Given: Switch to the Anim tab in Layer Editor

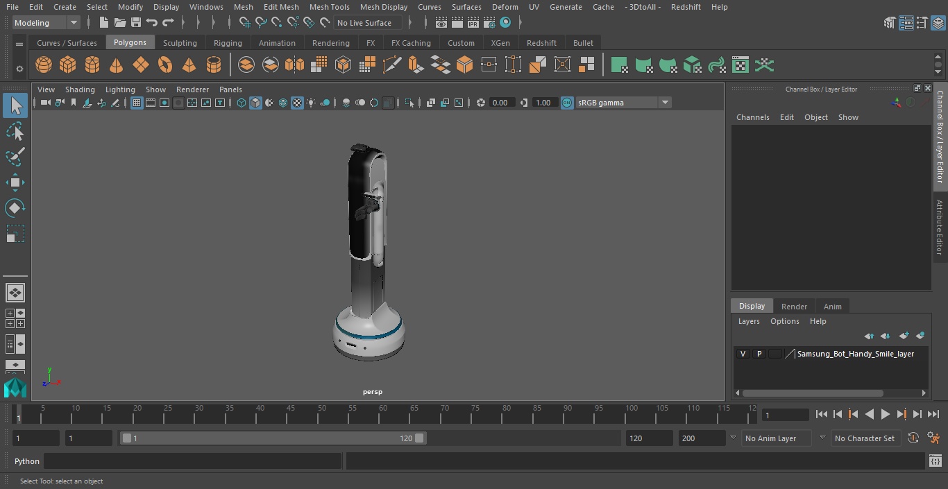Looking at the screenshot, I should 832,307.
